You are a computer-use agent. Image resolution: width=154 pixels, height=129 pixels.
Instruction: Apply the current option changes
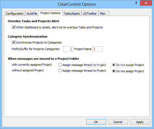click(140, 122)
